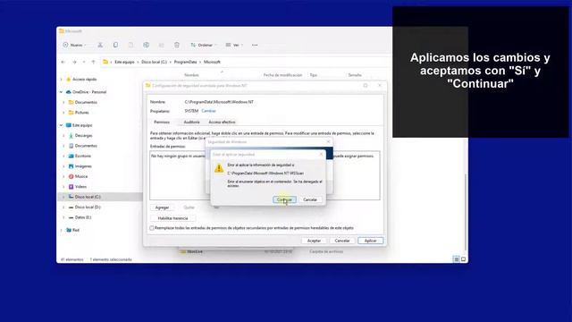Click the Cambiar owner link

(x=208, y=111)
